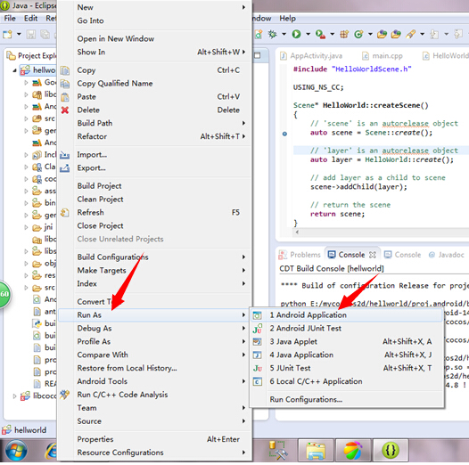
Task: Select Go Into menu entry
Action: click(x=153, y=20)
